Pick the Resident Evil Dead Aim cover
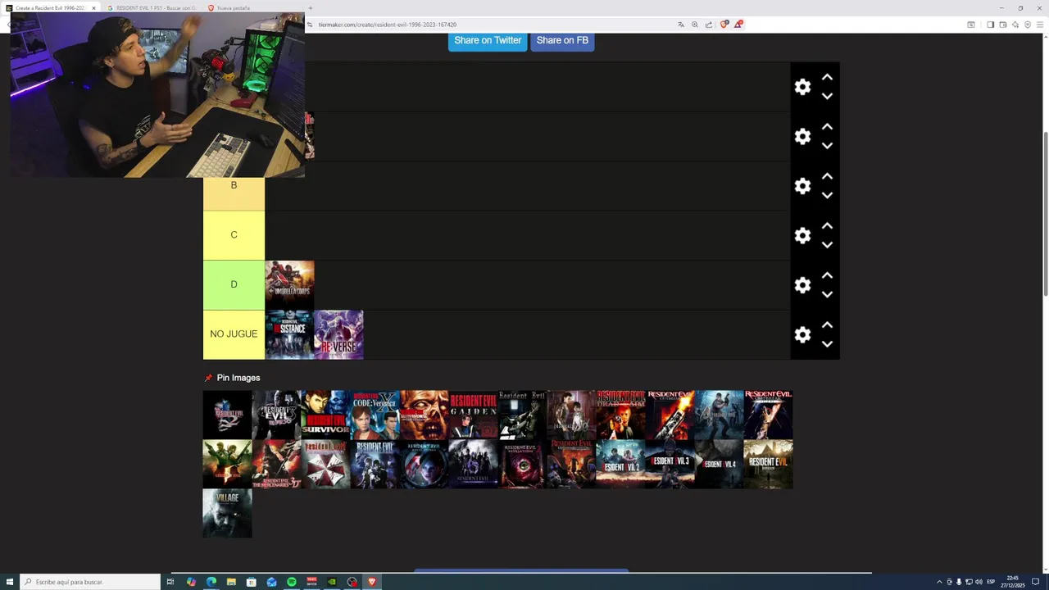The height and width of the screenshot is (590, 1049). point(620,415)
